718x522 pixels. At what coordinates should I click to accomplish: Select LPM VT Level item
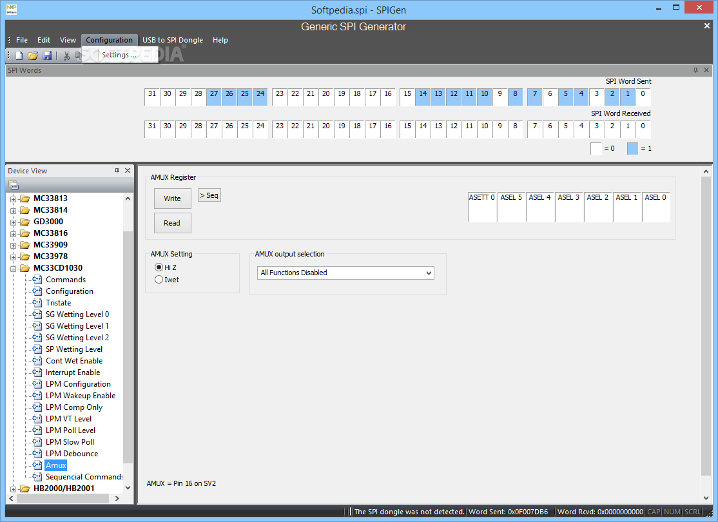(68, 418)
